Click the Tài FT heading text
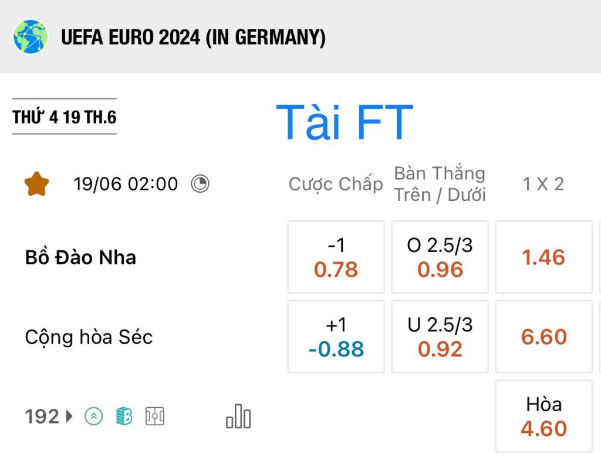 [344, 122]
